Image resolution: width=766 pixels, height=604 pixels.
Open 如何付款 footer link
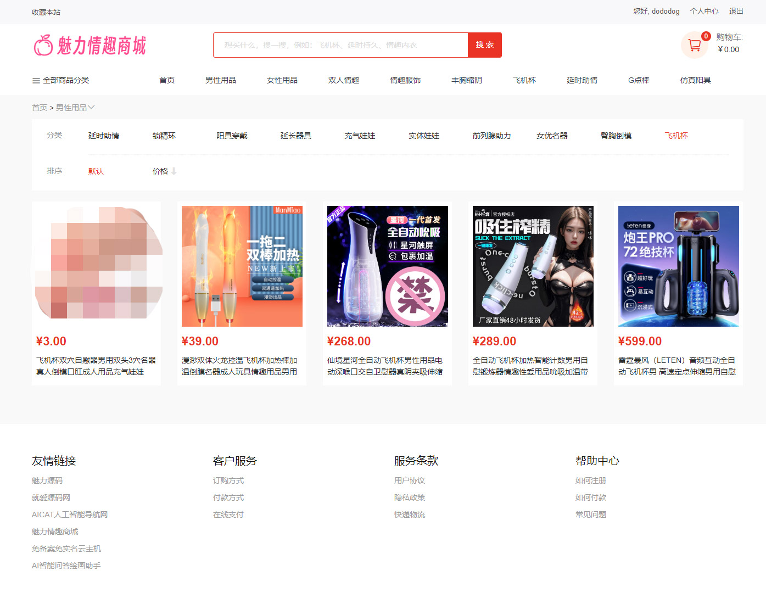[591, 497]
